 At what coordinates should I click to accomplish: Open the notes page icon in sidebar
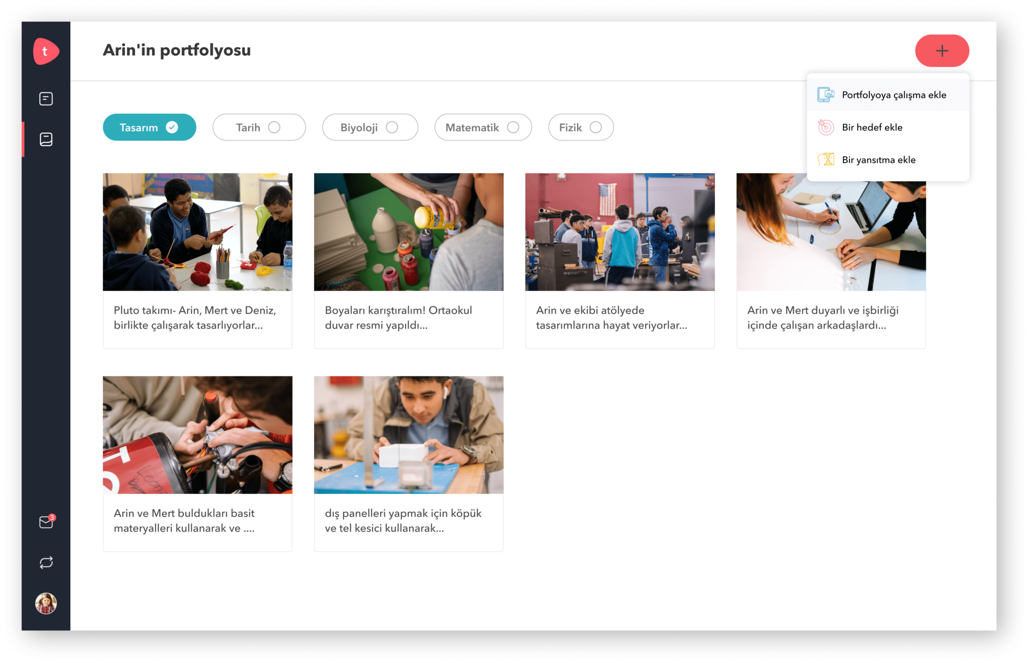point(46,99)
